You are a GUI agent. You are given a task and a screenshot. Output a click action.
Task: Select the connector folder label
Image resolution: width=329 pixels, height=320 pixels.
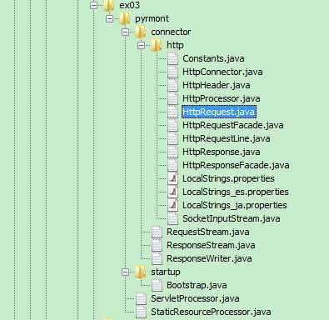pos(171,32)
